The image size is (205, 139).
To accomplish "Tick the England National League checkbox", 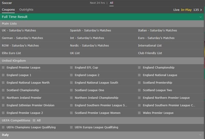I will (139, 75).
